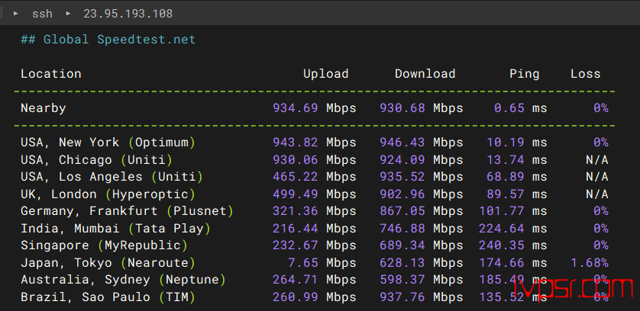Click the arrow icon before ssh
This screenshot has height=311, width=640.
click(x=16, y=14)
